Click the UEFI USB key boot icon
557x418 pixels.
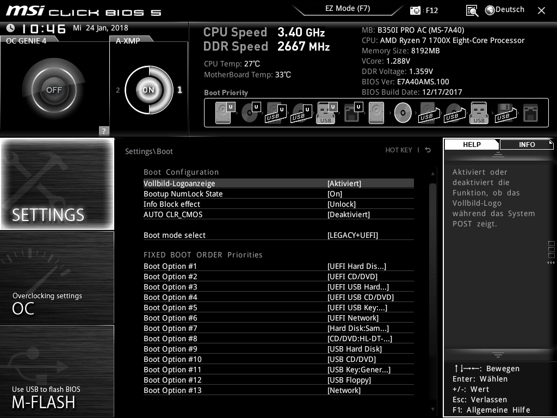click(x=326, y=113)
